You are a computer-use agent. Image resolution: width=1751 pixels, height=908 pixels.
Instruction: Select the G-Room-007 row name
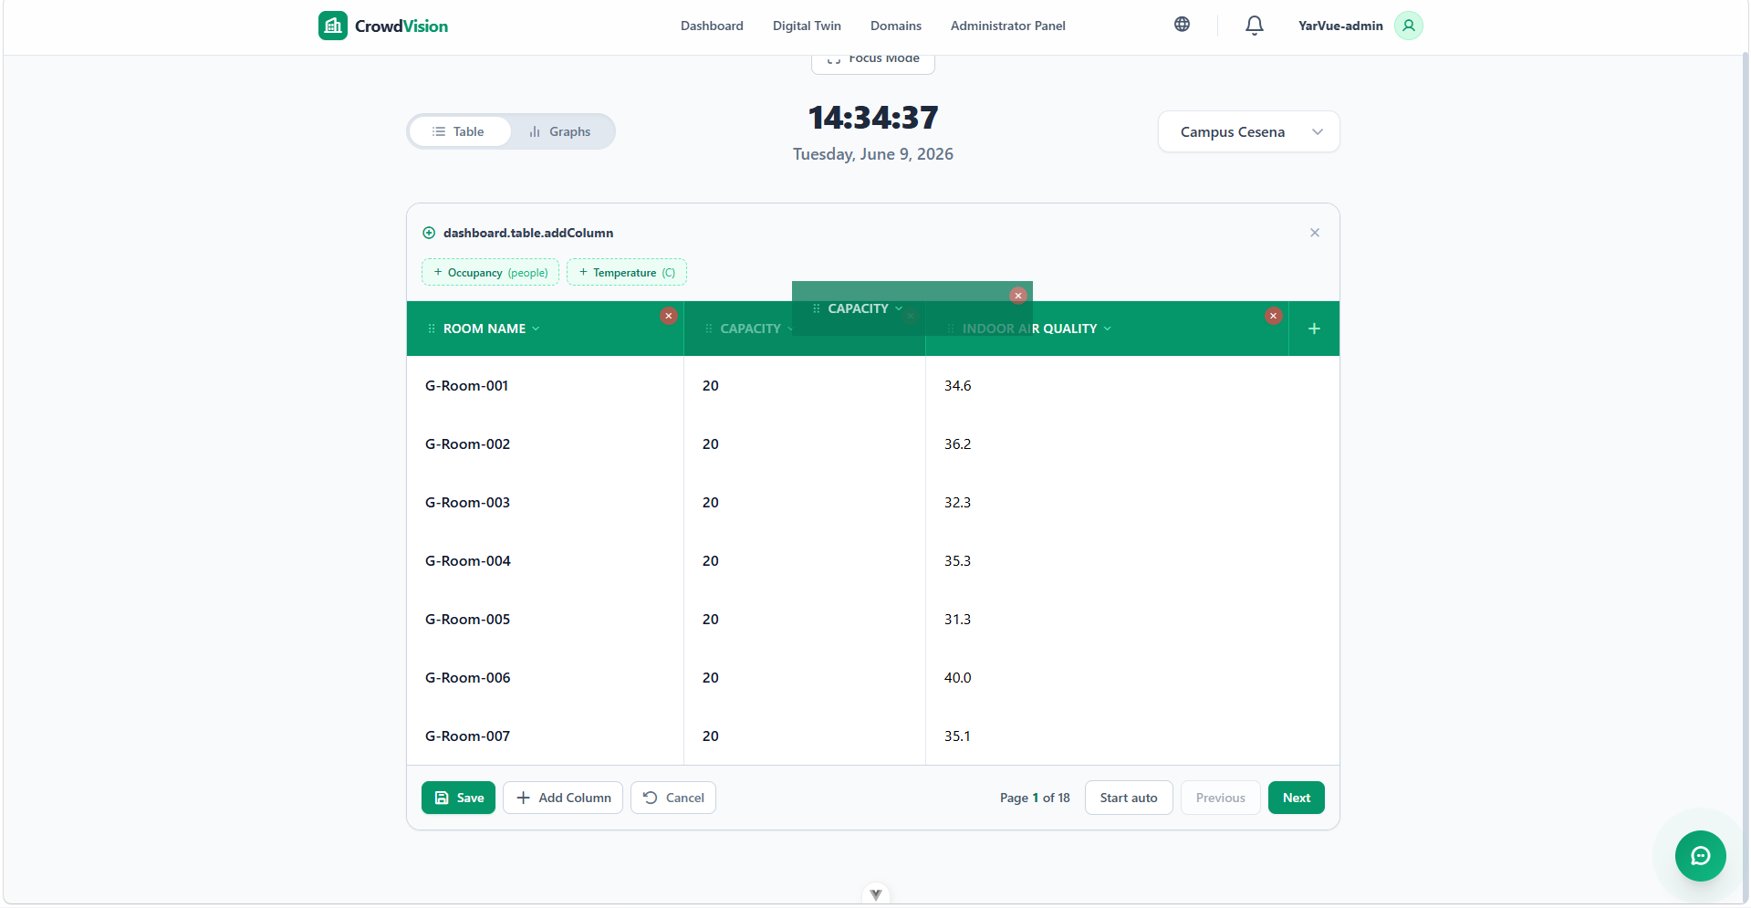467,736
